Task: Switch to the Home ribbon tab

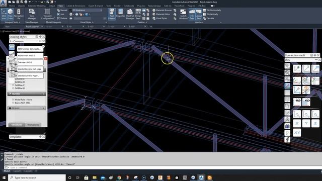Action: point(12,6)
